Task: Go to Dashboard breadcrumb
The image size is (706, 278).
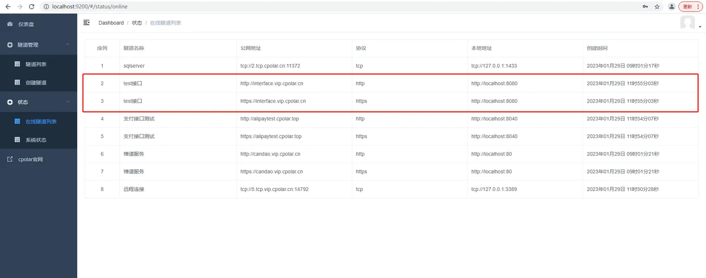Action: coord(111,23)
